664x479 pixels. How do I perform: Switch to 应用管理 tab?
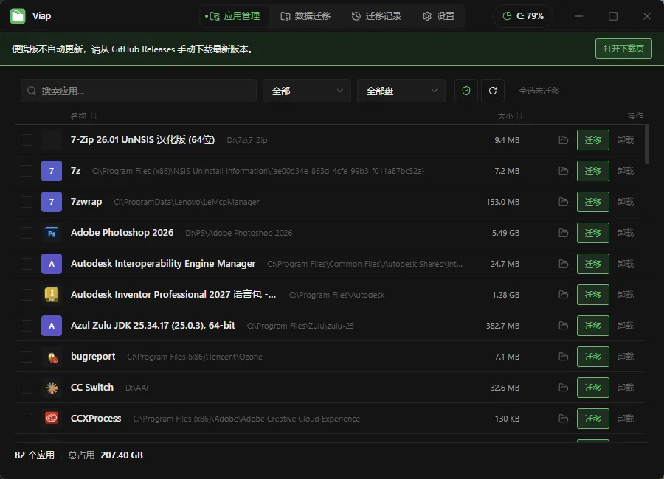(234, 16)
